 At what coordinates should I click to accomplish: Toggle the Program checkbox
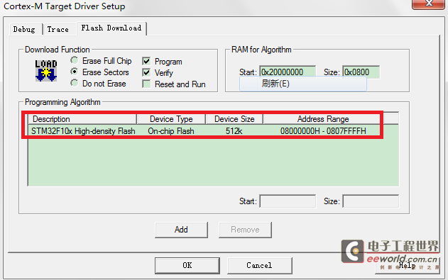(146, 61)
